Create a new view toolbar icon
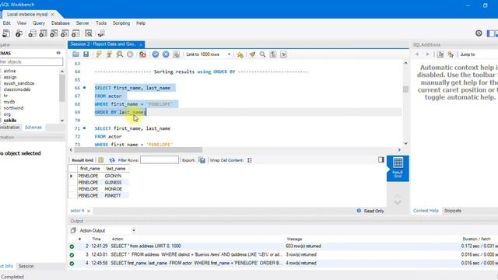The width and height of the screenshot is (498, 280). pyautogui.click(x=54, y=33)
